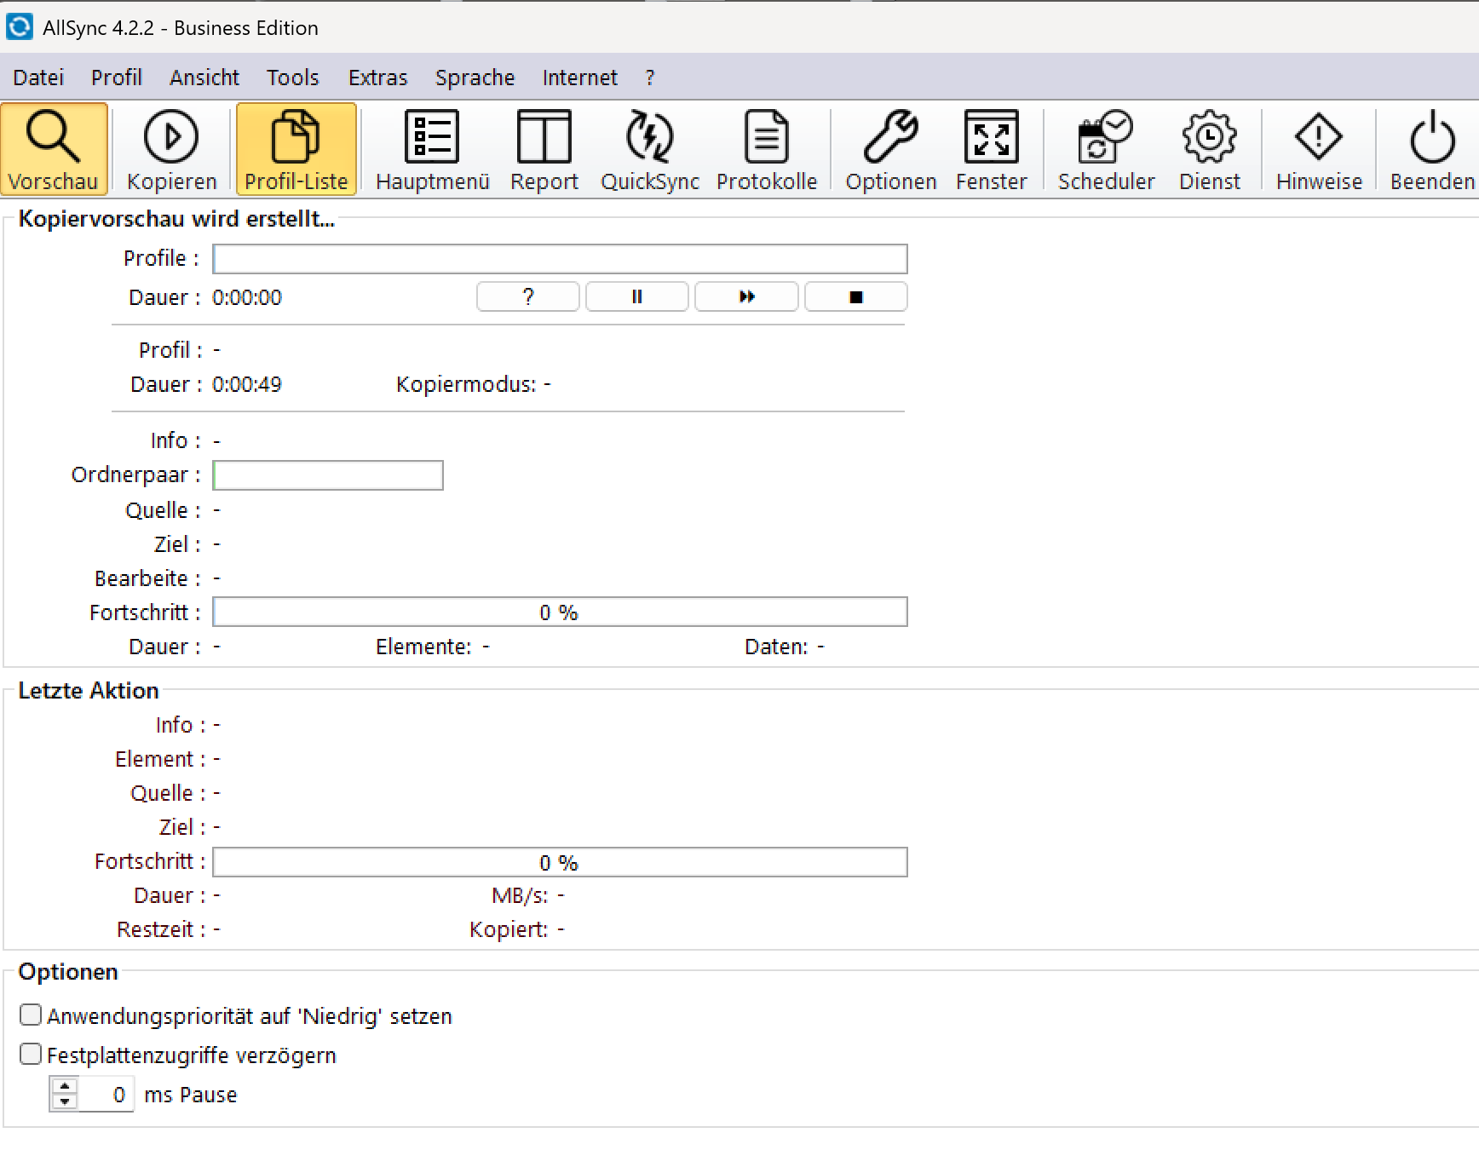Image resolution: width=1479 pixels, height=1150 pixels.
Task: Start copying with the Kopieren icon
Action: 171,138
